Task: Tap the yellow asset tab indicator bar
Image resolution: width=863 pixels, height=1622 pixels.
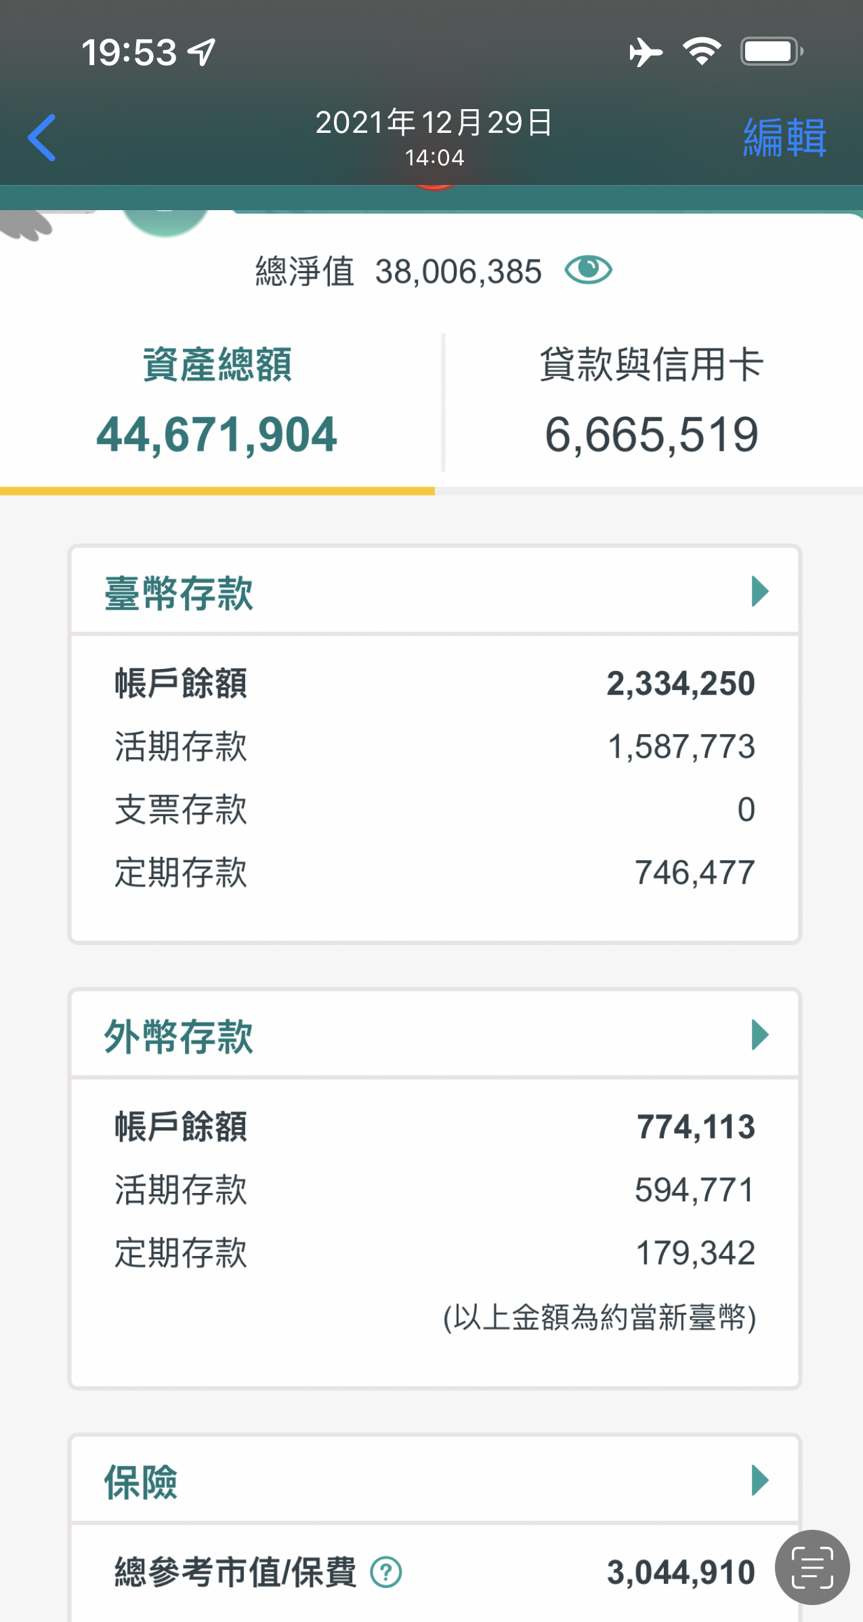Action: pyautogui.click(x=217, y=491)
